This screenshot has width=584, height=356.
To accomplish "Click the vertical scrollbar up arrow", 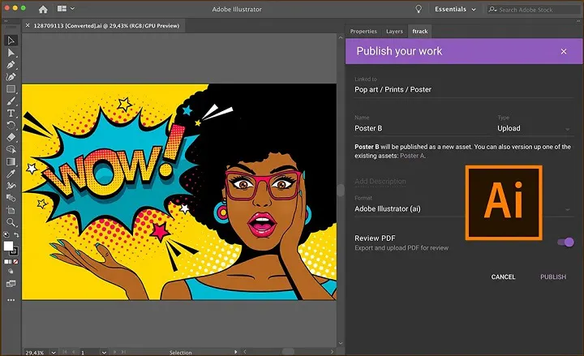I will [x=341, y=37].
